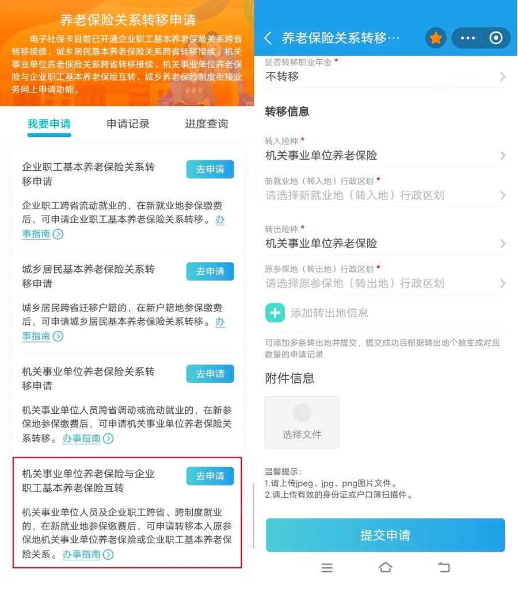The image size is (518, 596).
Task: Switch to the 申请记录 tab
Action: [128, 124]
